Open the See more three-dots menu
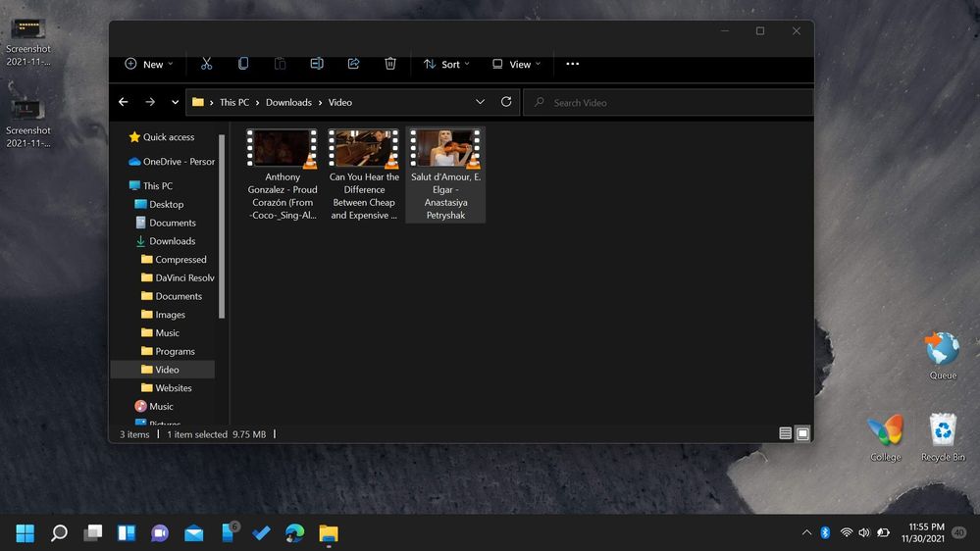 [573, 64]
